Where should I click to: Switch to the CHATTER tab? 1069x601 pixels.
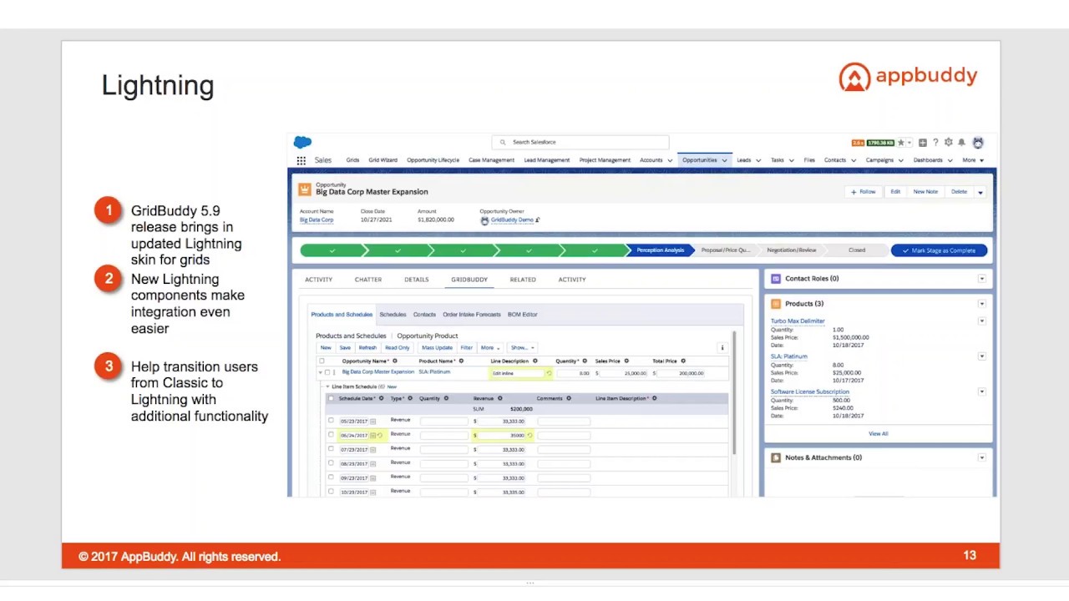pyautogui.click(x=368, y=280)
